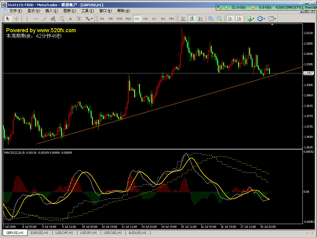Switch to the USDCHF,H1 chart tab

(64, 233)
